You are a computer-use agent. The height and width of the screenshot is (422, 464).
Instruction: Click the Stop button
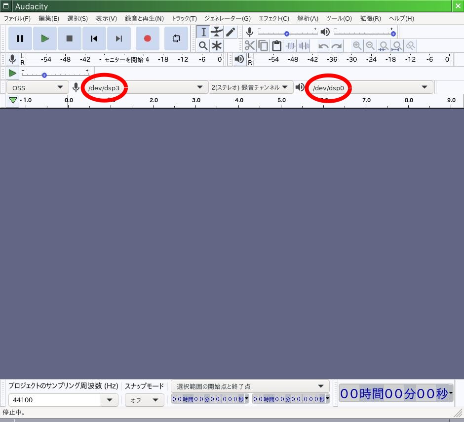[x=70, y=38]
